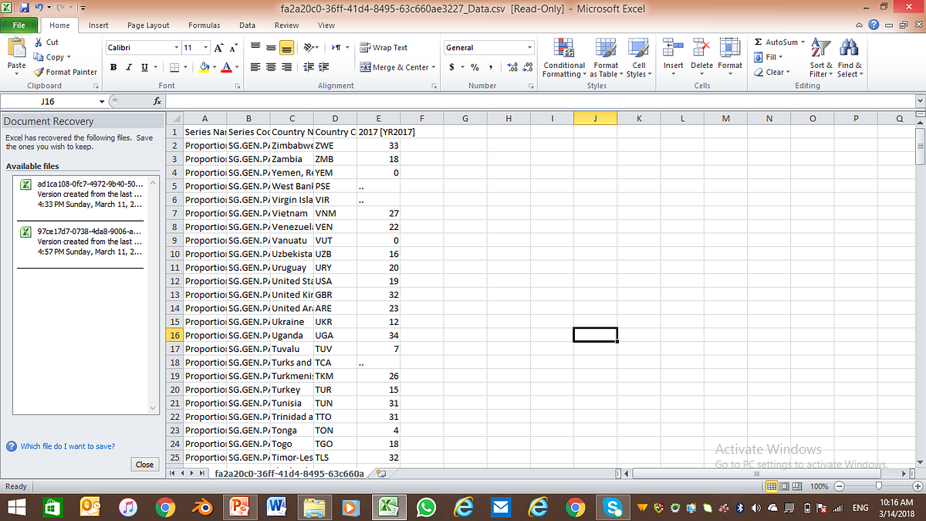Click Insert cells icon

click(673, 49)
